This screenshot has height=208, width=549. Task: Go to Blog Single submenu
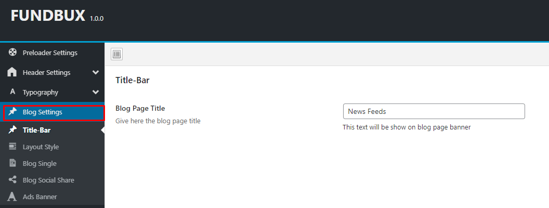[52, 163]
